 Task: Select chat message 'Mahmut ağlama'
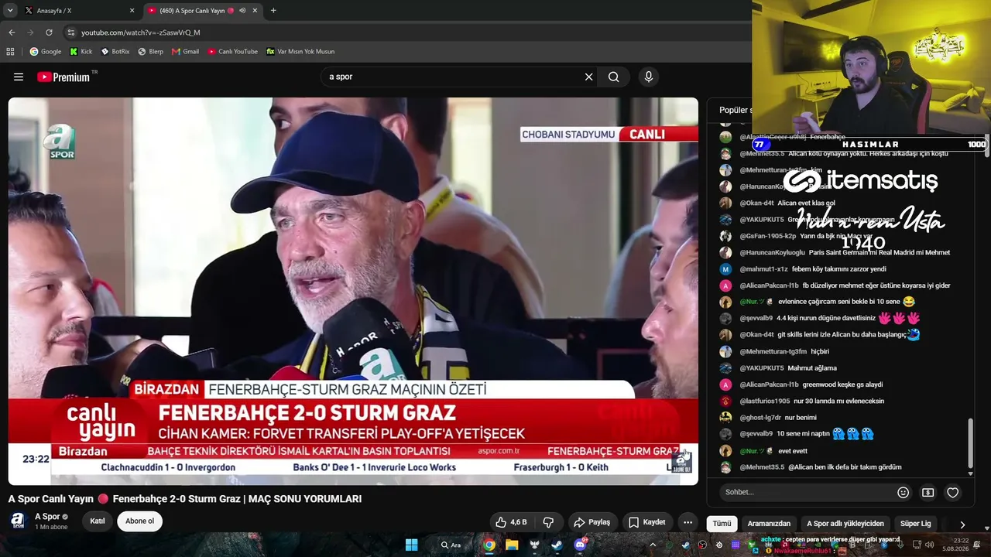pyautogui.click(x=812, y=368)
